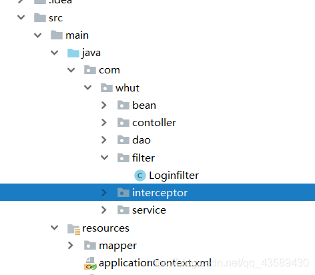Image resolution: width=315 pixels, height=275 pixels.
Task: Select the filter package label
Action: [x=143, y=158]
